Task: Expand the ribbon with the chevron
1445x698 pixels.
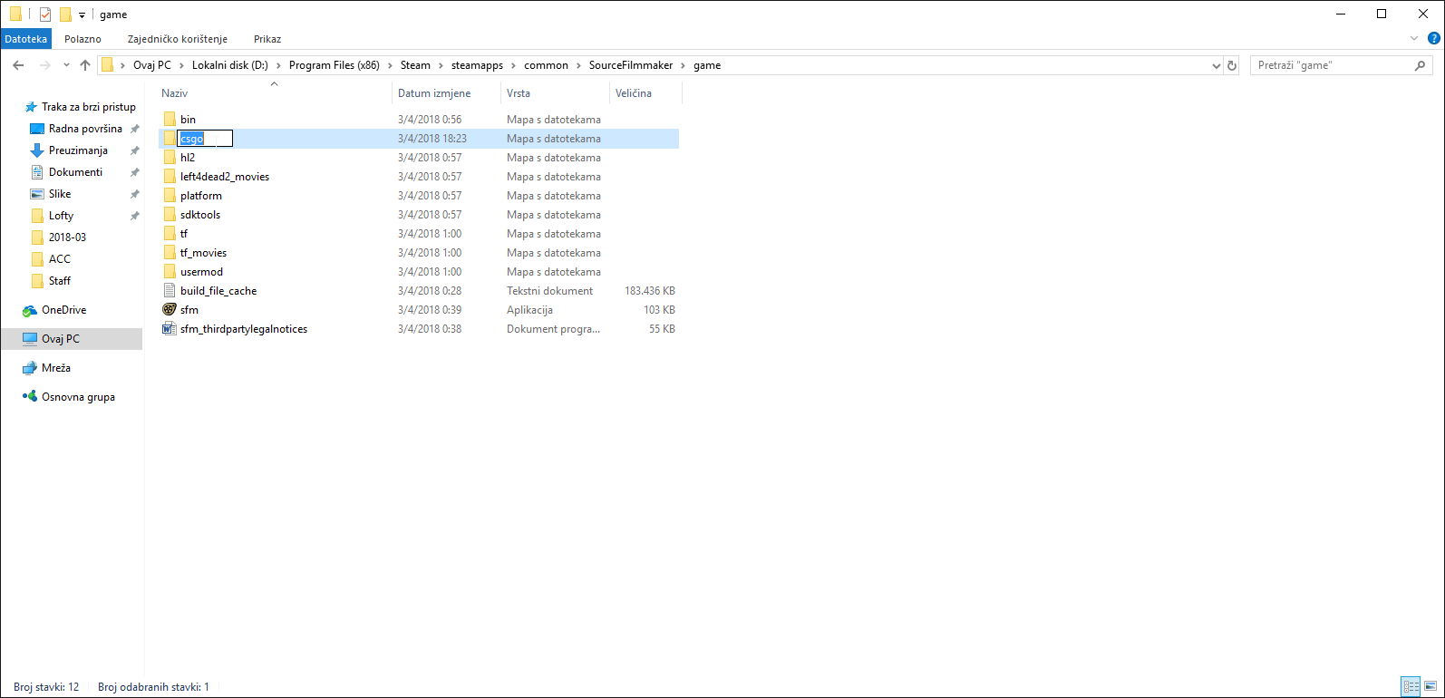Action: pyautogui.click(x=1414, y=39)
